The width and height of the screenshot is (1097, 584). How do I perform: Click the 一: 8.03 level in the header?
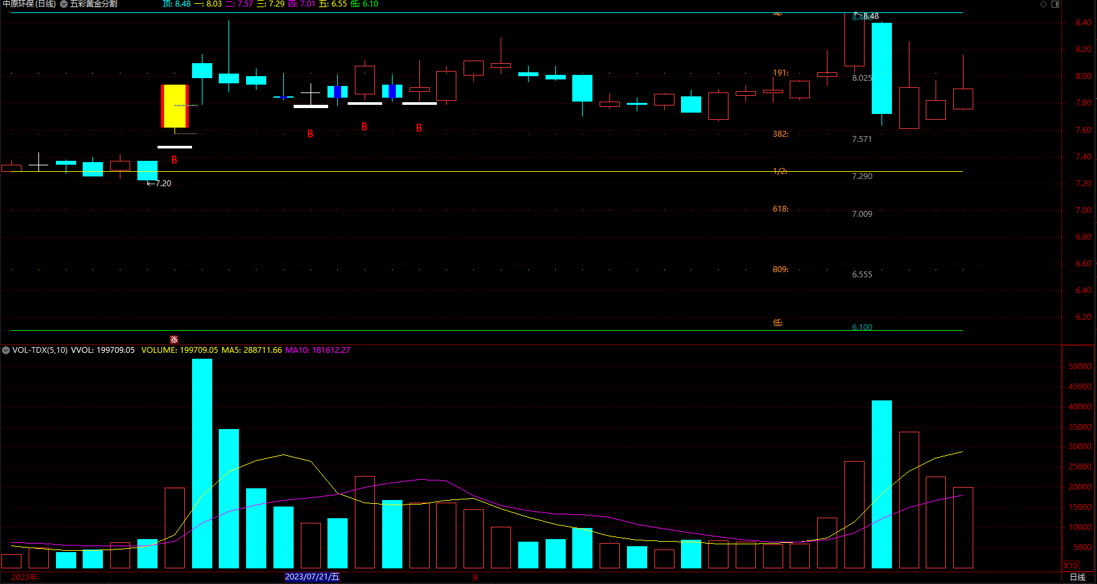[x=208, y=4]
